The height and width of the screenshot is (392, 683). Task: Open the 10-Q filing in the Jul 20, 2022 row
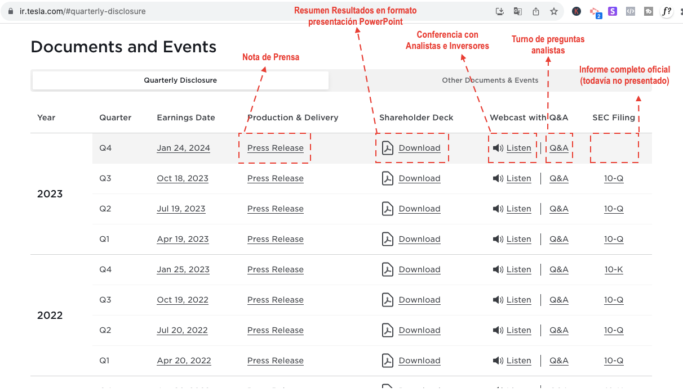[614, 330]
